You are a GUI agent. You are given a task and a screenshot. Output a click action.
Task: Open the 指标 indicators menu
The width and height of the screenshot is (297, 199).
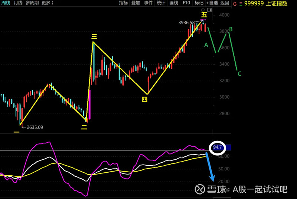click(123, 3)
